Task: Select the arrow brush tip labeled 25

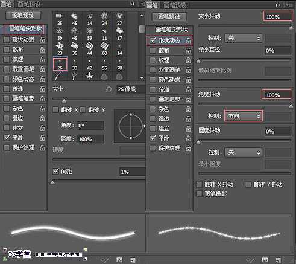Action: point(60,19)
